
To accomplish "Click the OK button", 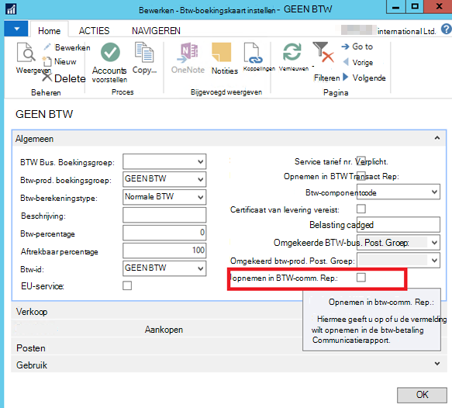I will (422, 395).
